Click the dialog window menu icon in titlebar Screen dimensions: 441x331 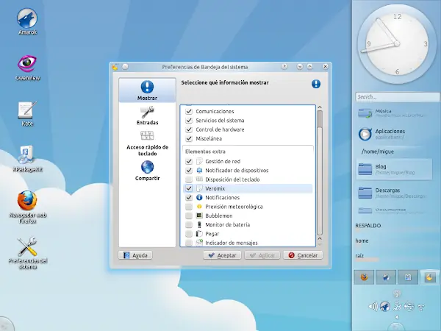[x=115, y=67]
